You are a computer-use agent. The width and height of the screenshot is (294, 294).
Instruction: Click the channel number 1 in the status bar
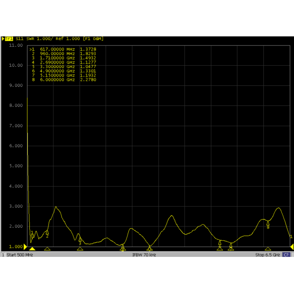3,255
